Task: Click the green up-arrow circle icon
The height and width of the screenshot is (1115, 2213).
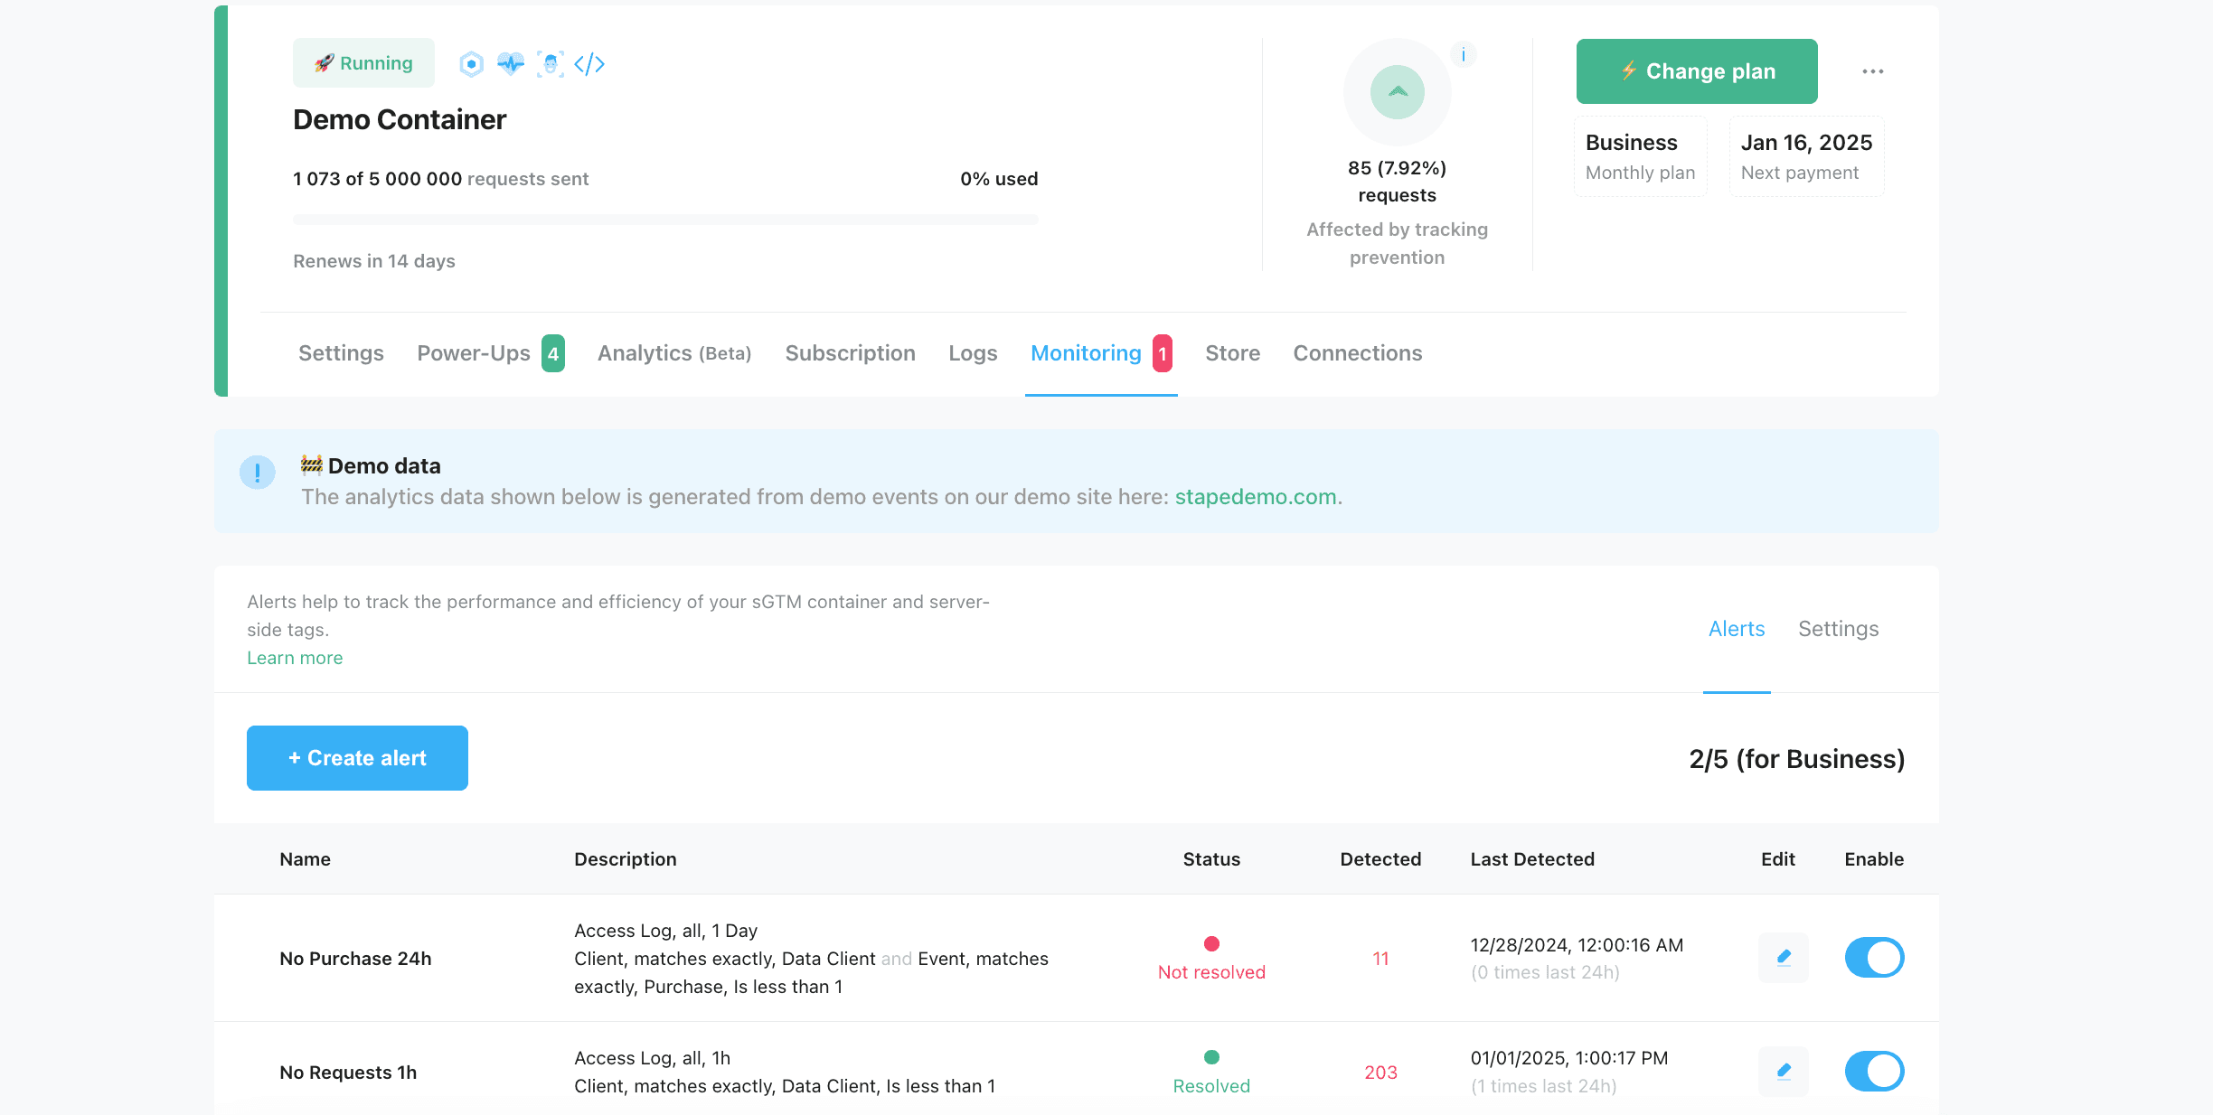Action: pyautogui.click(x=1397, y=92)
